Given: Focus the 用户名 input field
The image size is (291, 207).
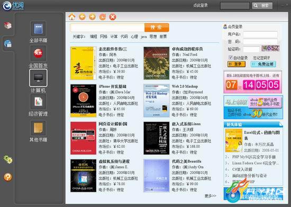Looking at the screenshot, I should point(260,34).
